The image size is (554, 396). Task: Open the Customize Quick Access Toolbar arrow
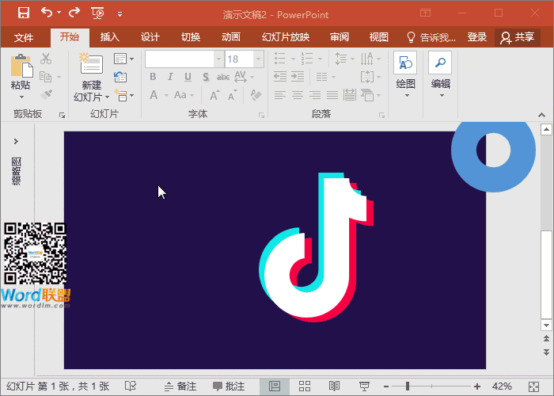coord(120,14)
